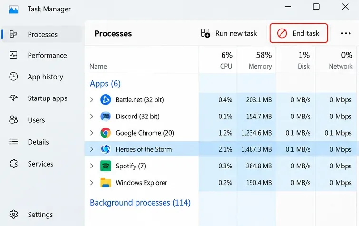Click the 1,234.6 MB memory value
The image size is (359, 226).
coord(256,133)
